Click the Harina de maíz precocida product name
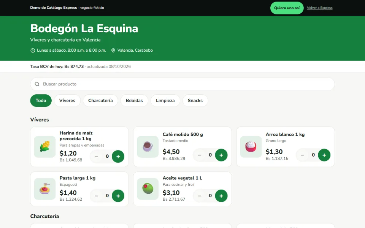Image resolution: width=365 pixels, height=228 pixels. click(x=76, y=136)
